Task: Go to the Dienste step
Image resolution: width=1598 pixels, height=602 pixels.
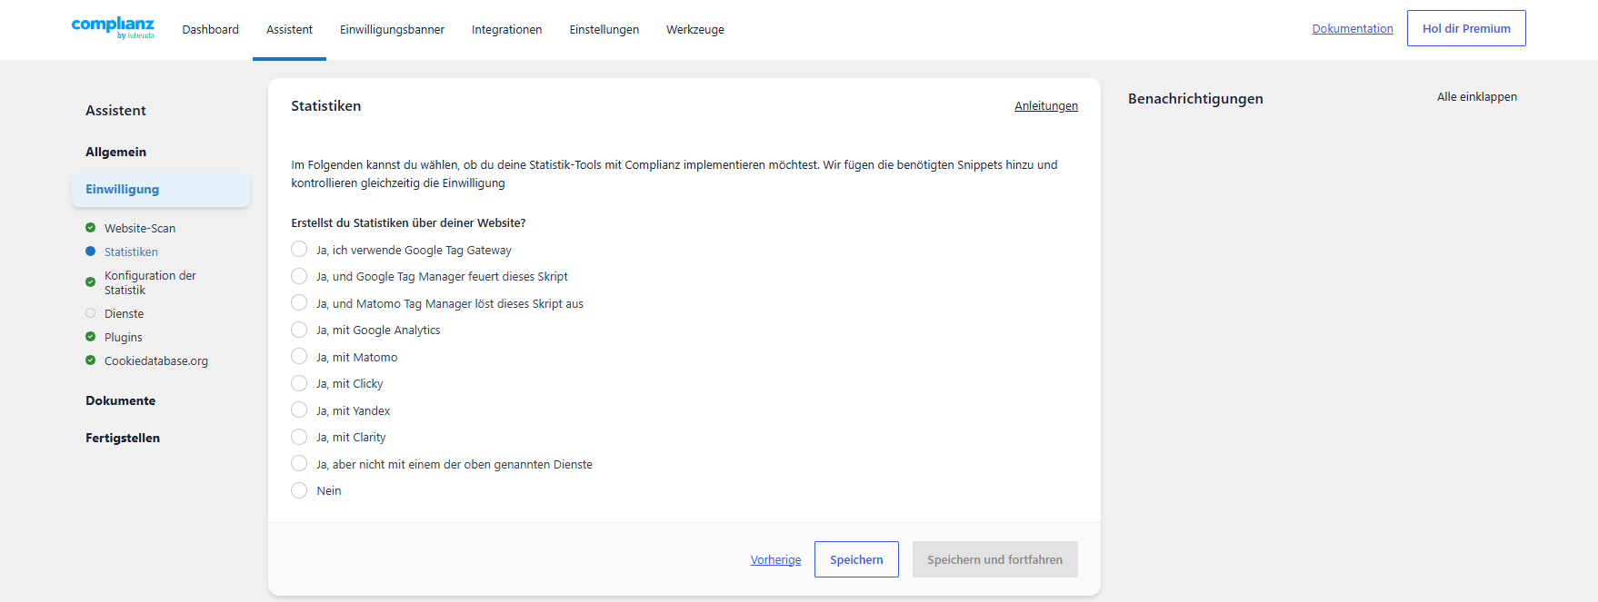Action: (124, 313)
